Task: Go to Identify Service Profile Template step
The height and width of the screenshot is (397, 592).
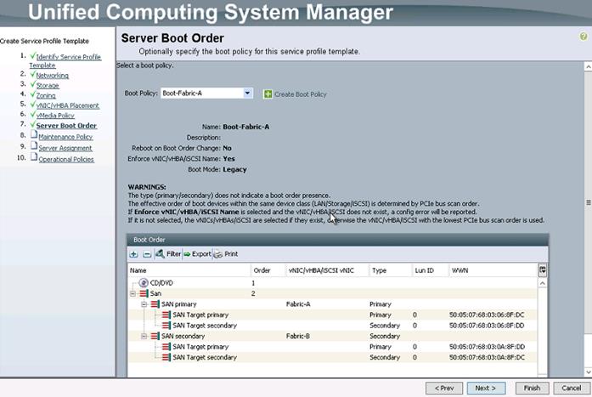Action: tap(65, 61)
